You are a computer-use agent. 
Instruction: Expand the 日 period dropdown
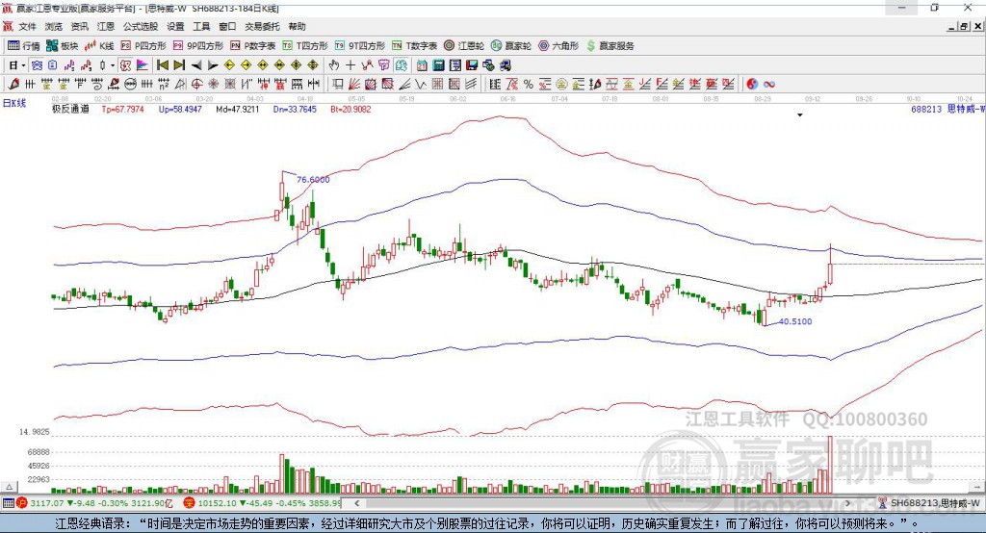click(23, 65)
